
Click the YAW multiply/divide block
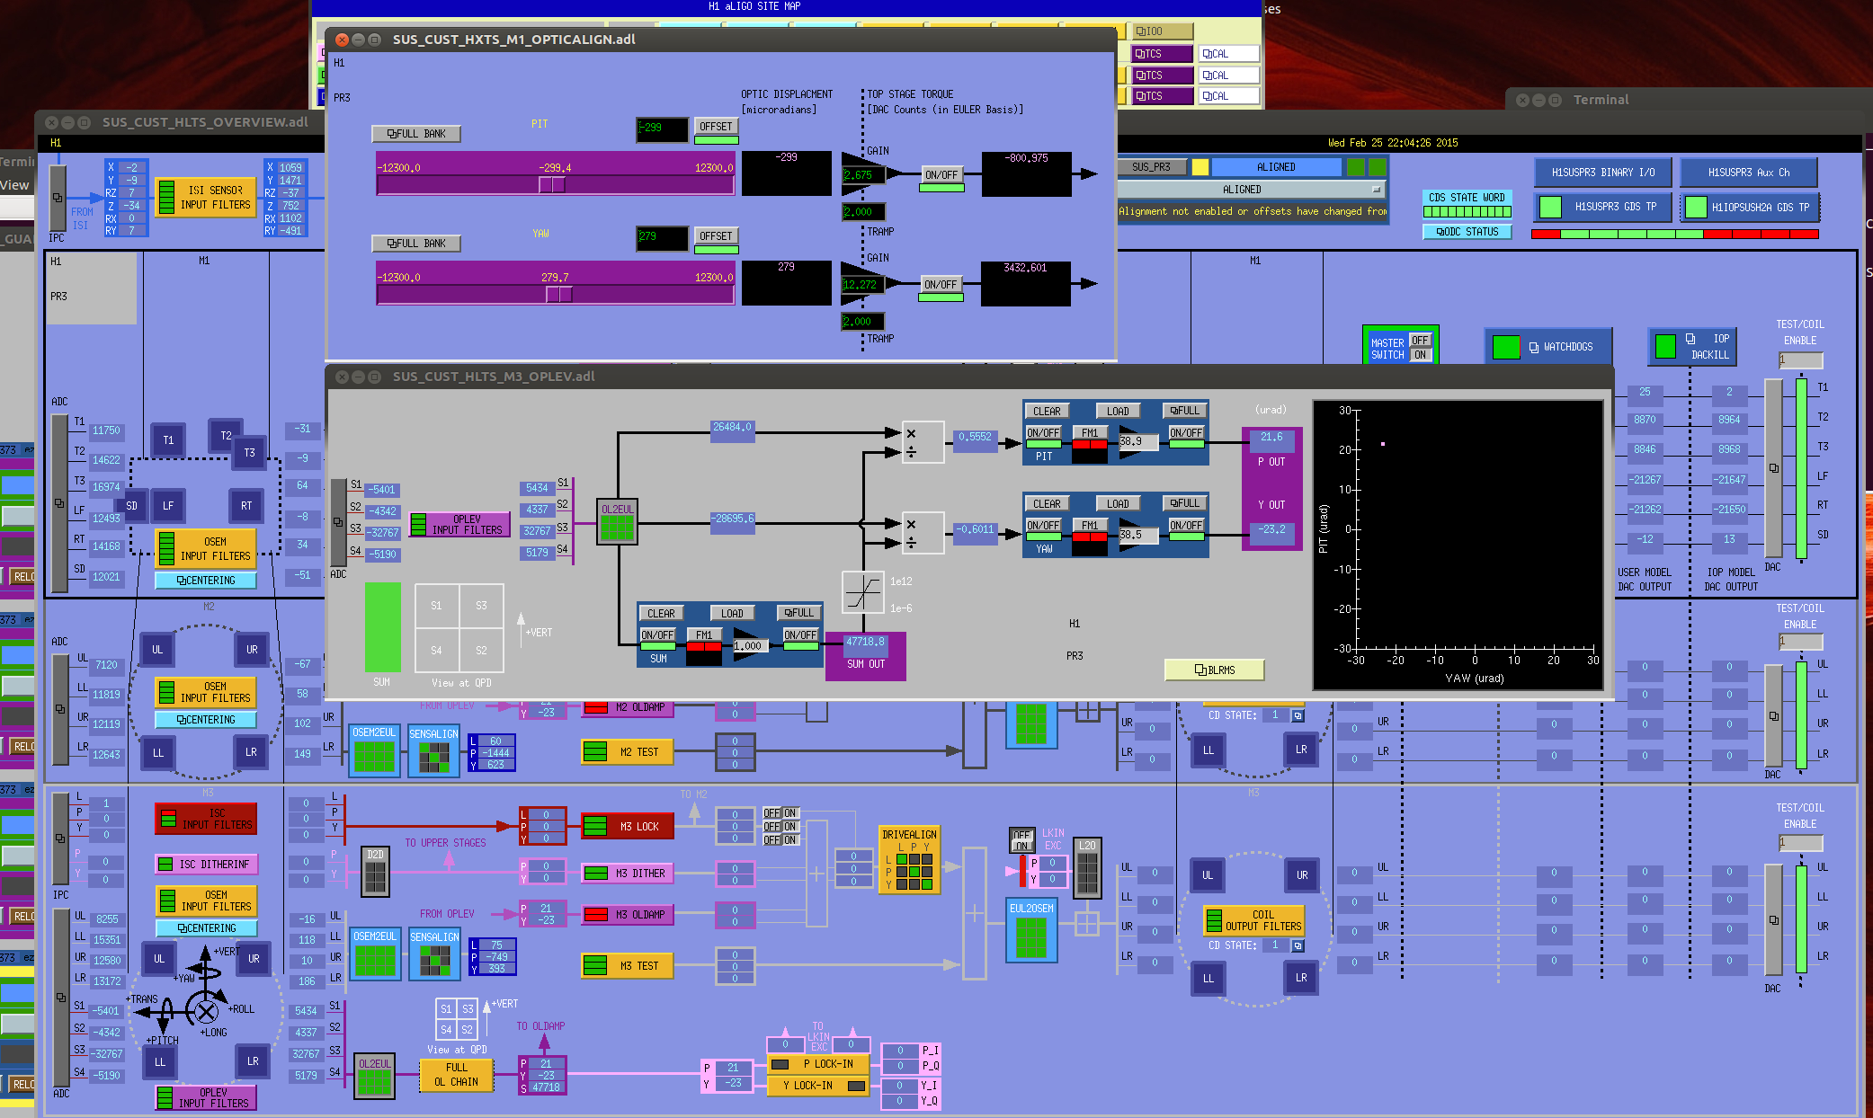[x=923, y=533]
